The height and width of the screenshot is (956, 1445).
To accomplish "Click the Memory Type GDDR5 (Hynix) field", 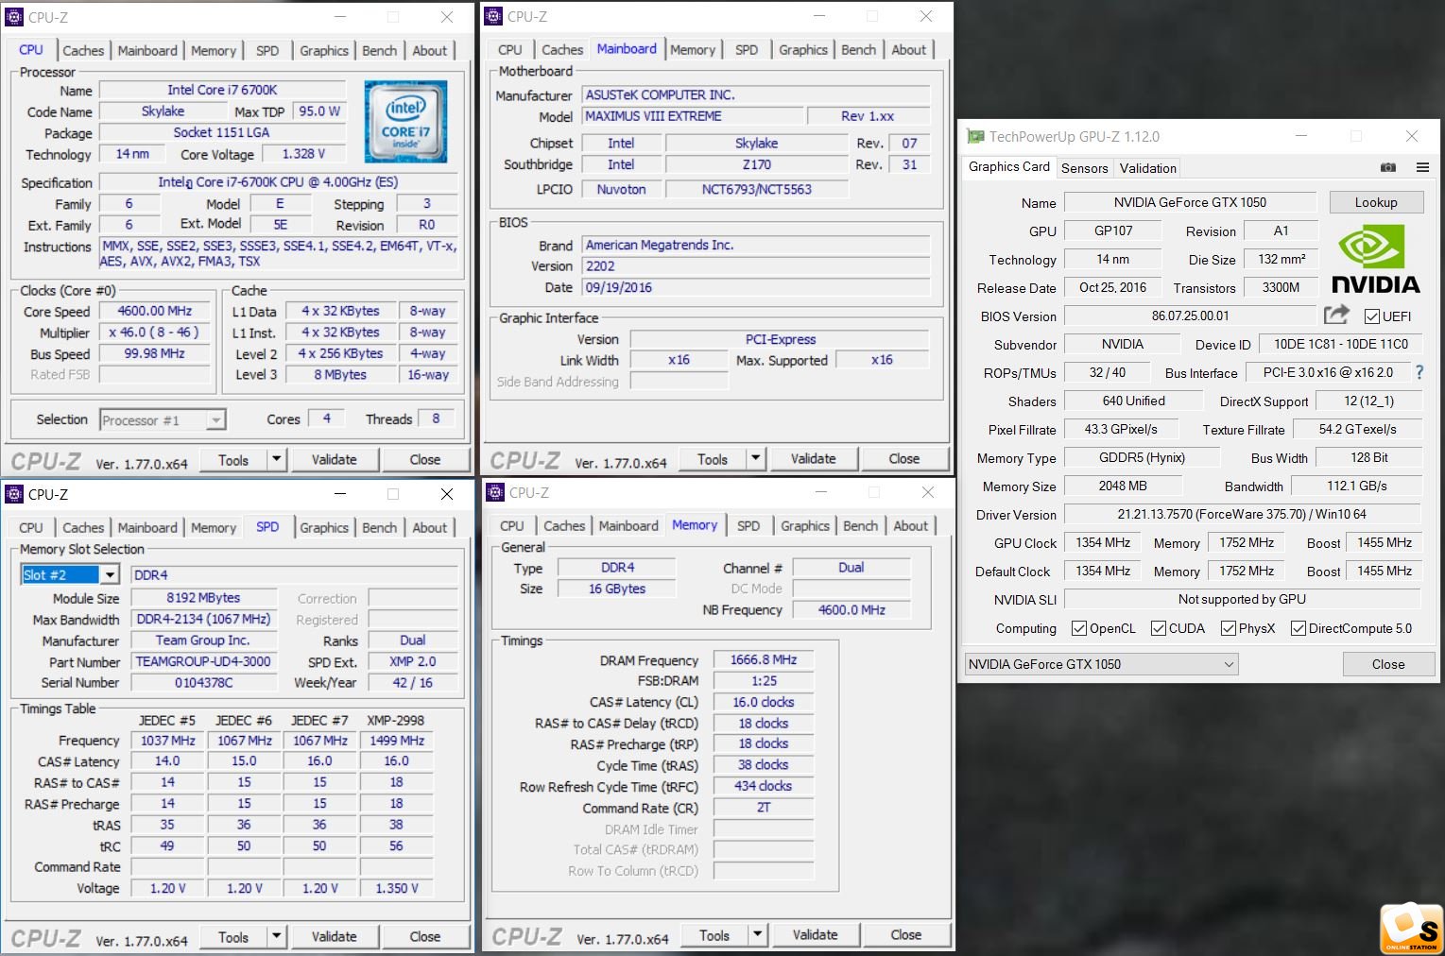I will (1142, 457).
